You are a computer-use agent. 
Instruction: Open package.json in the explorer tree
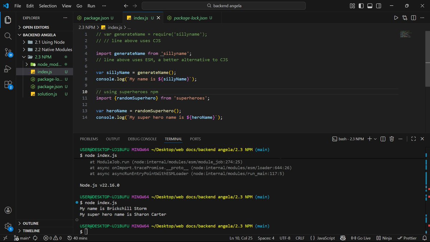tap(44, 87)
